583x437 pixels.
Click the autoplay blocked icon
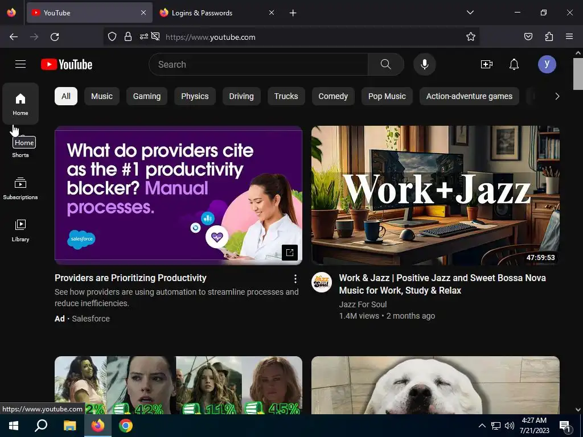[x=156, y=36]
